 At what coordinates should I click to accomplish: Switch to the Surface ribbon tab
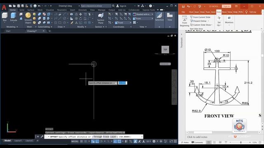point(31,10)
